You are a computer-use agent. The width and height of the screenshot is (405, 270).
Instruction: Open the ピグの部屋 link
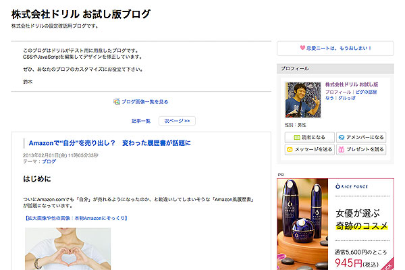click(x=366, y=92)
